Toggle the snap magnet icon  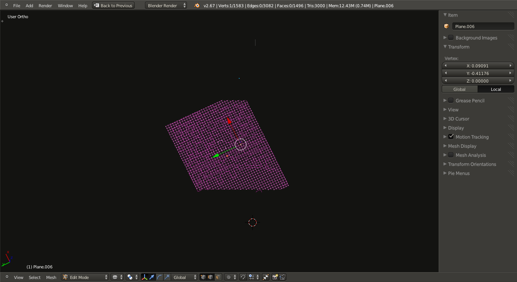243,277
